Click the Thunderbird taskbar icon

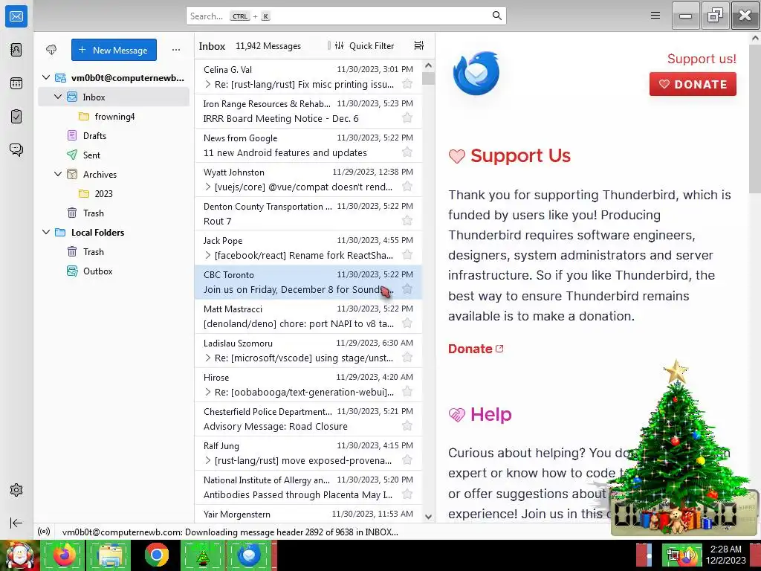[x=250, y=555]
